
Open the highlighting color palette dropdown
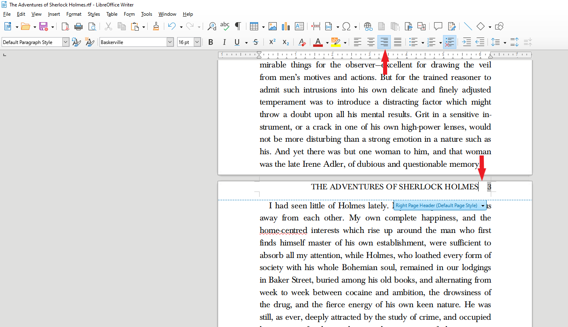point(345,42)
